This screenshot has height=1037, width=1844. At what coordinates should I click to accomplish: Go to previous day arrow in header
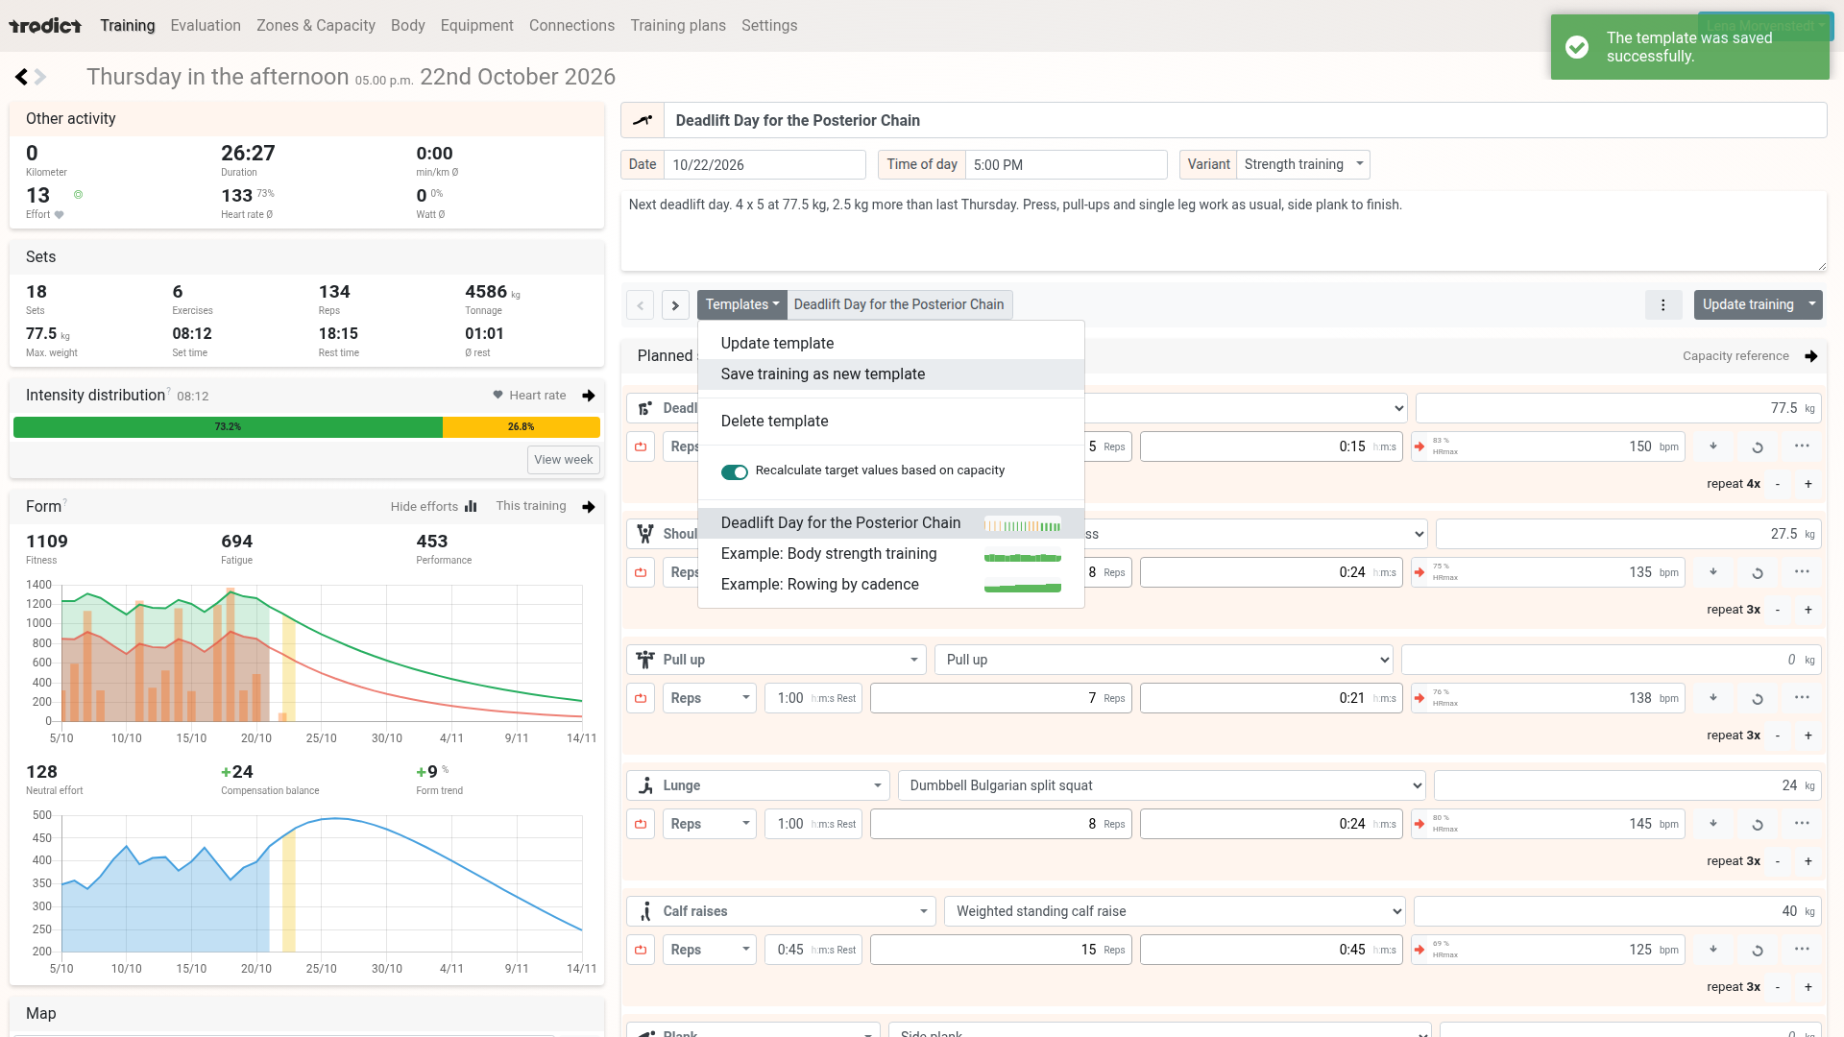21,77
